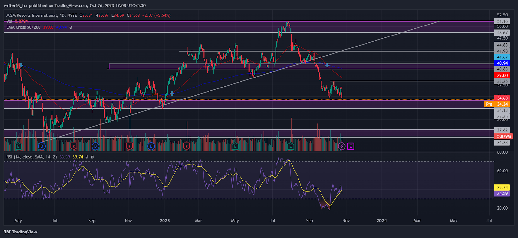This screenshot has height=238, width=518.
Task: Select the EMA cross marker near January 2023
Action: (x=172, y=94)
